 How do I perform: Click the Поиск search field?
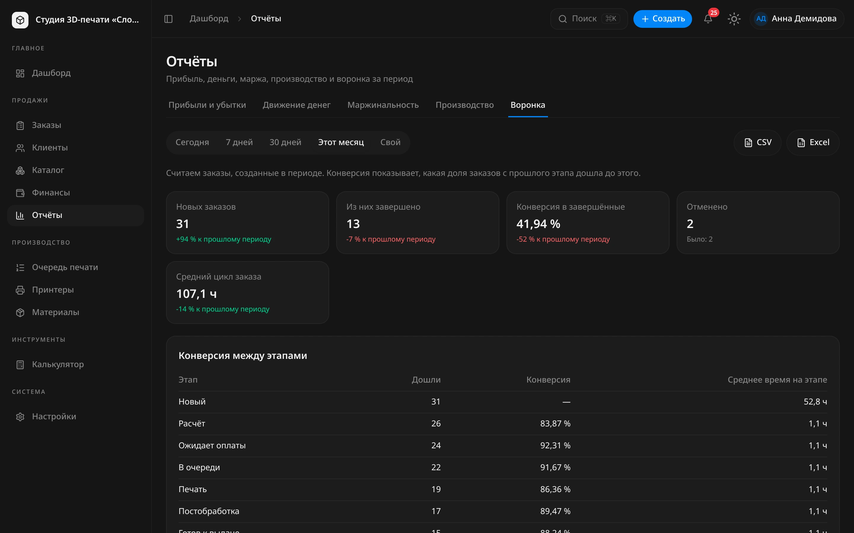point(589,19)
